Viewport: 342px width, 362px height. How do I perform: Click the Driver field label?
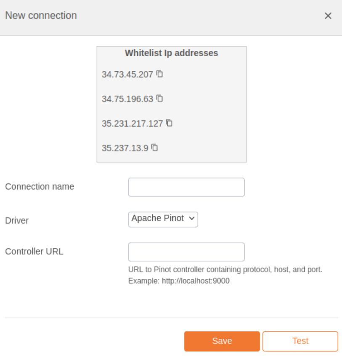tap(17, 220)
